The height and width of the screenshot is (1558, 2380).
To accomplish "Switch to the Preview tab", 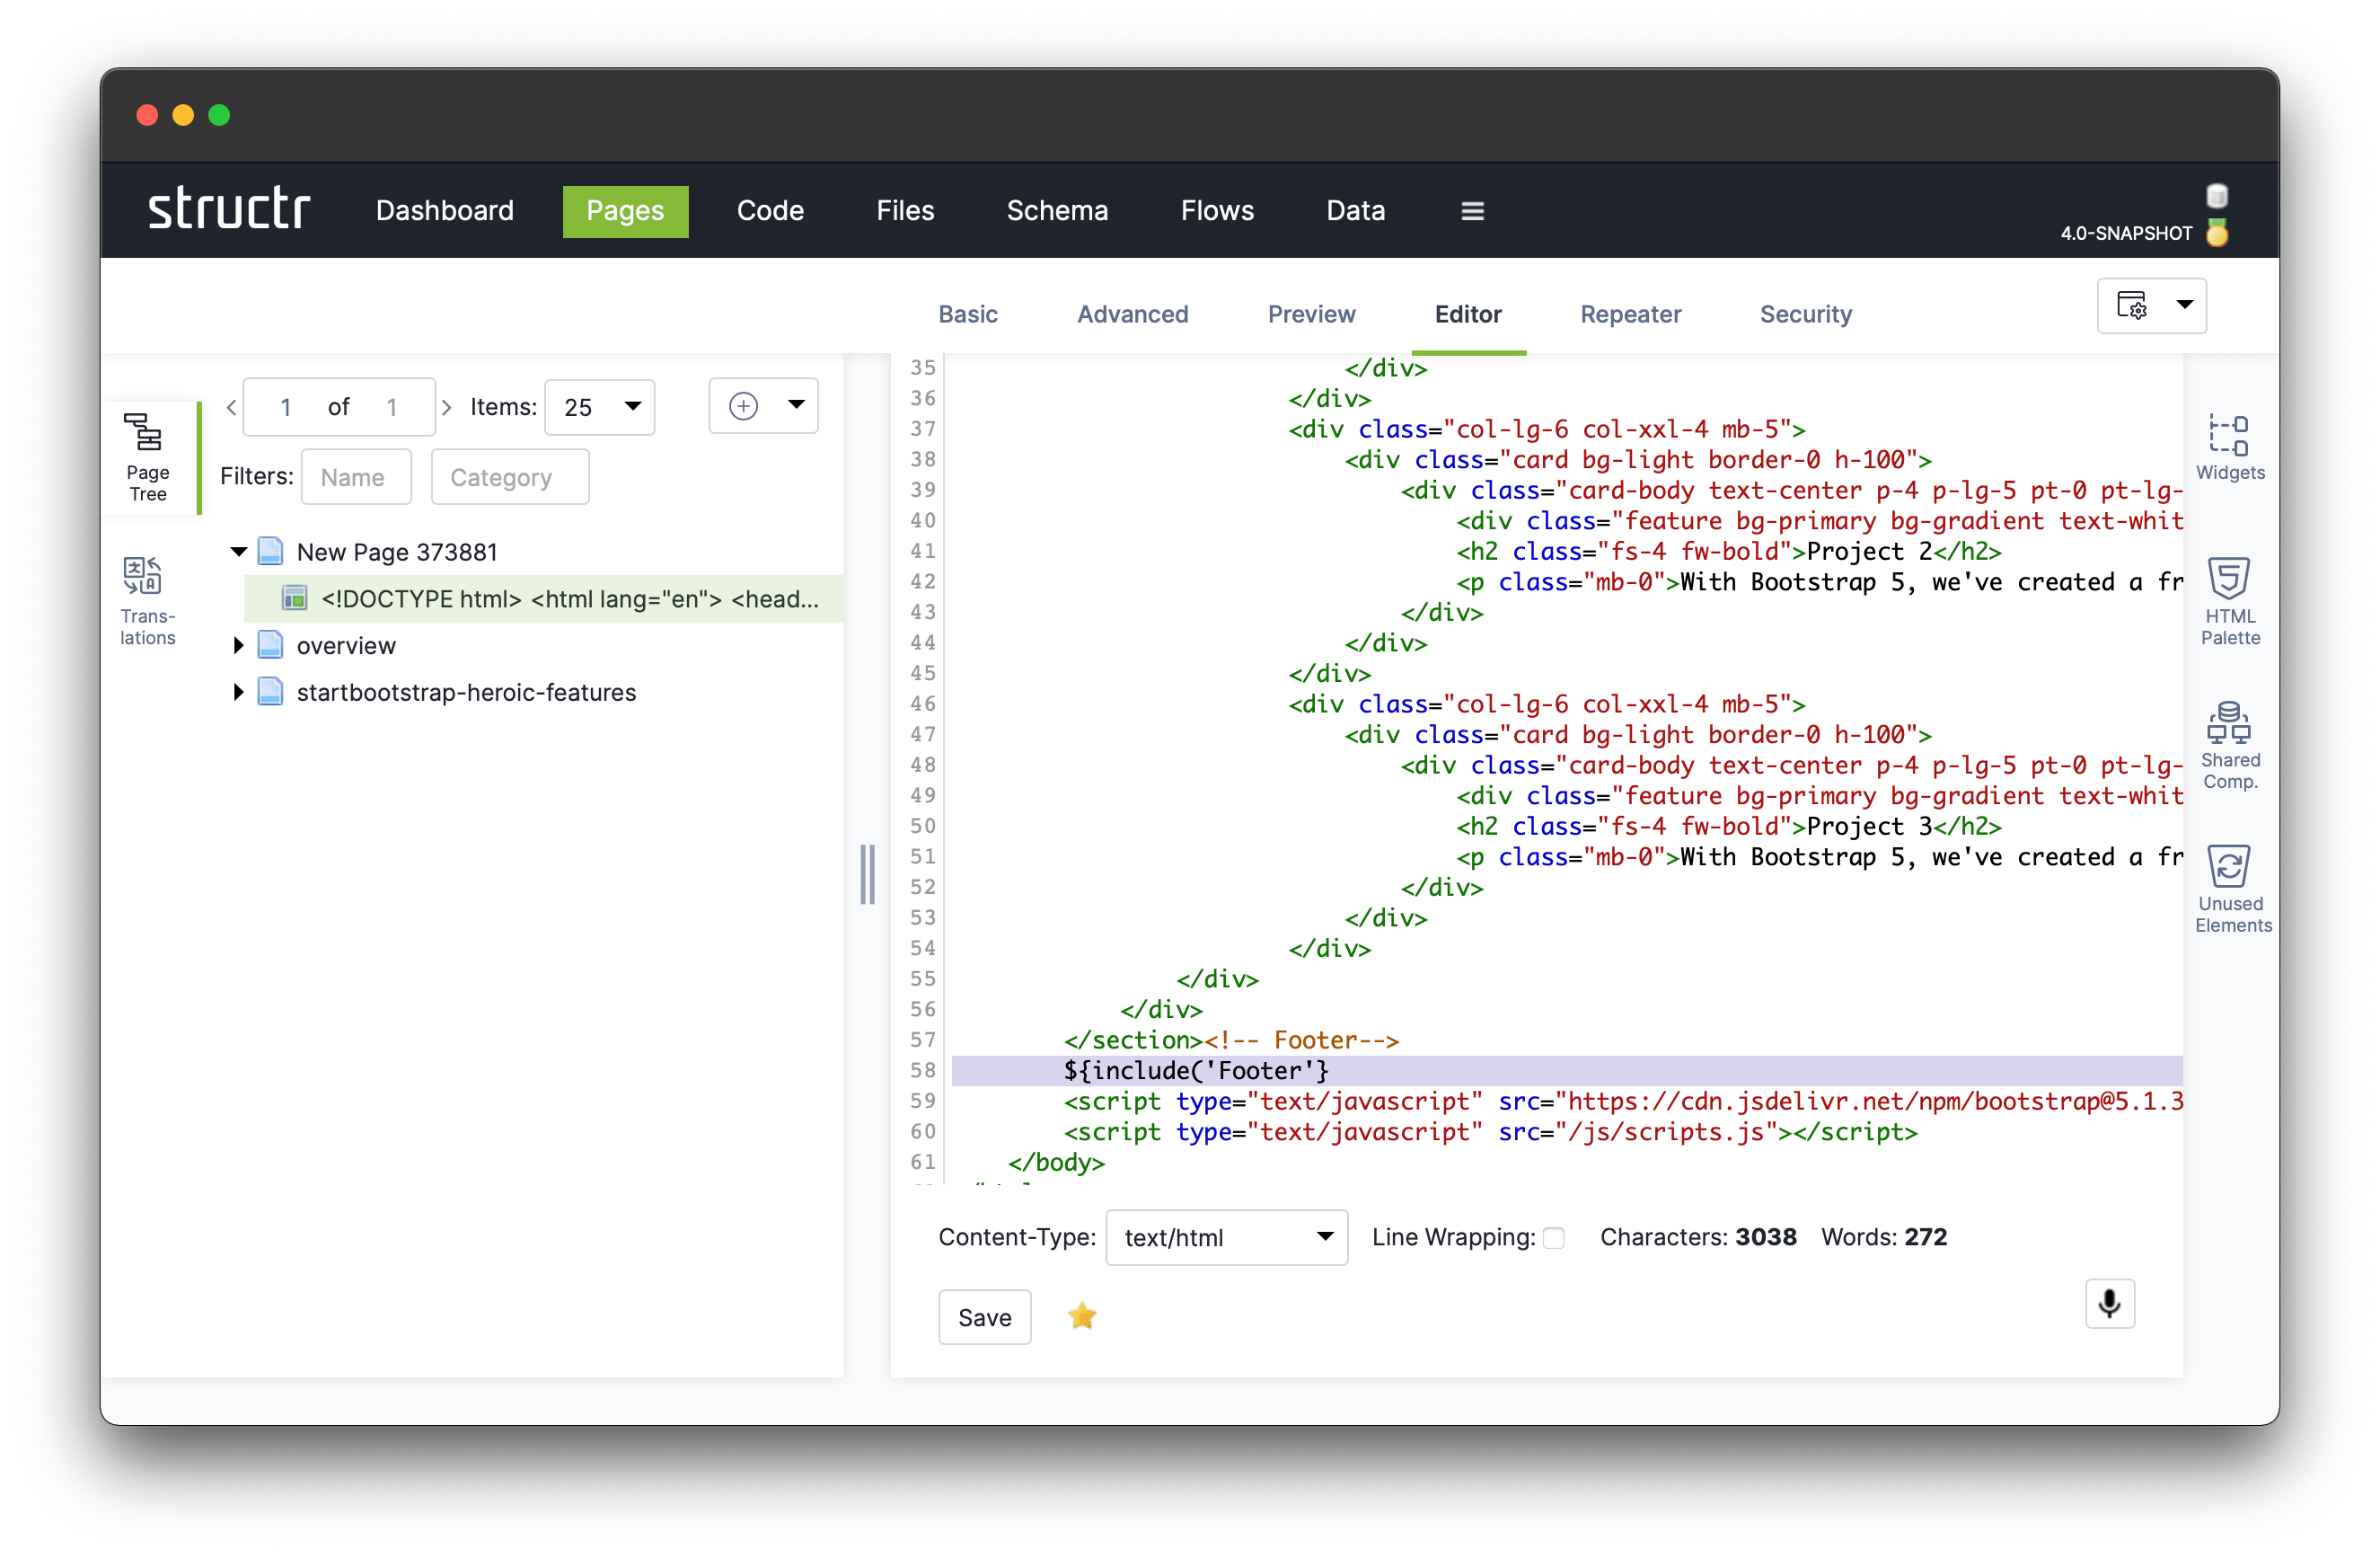I will pos(1311,314).
